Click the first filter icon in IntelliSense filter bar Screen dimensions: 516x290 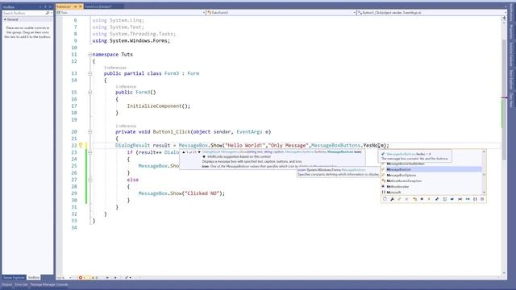pos(385,199)
